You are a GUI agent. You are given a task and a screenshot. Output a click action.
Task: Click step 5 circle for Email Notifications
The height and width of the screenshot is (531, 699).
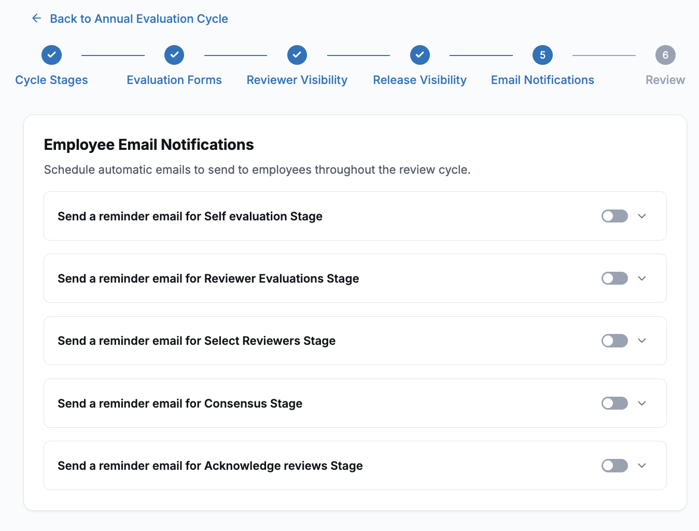[542, 55]
